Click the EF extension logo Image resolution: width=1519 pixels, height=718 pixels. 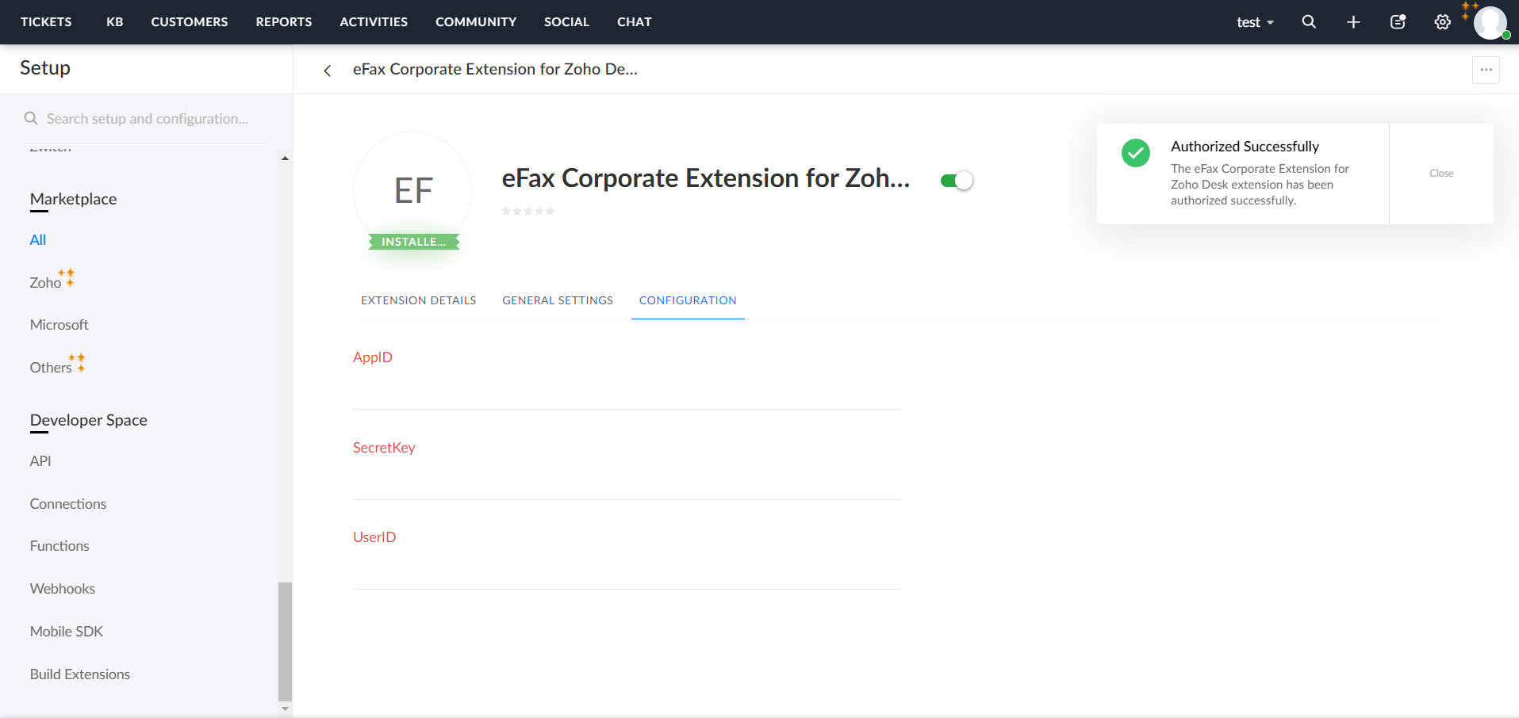point(412,190)
